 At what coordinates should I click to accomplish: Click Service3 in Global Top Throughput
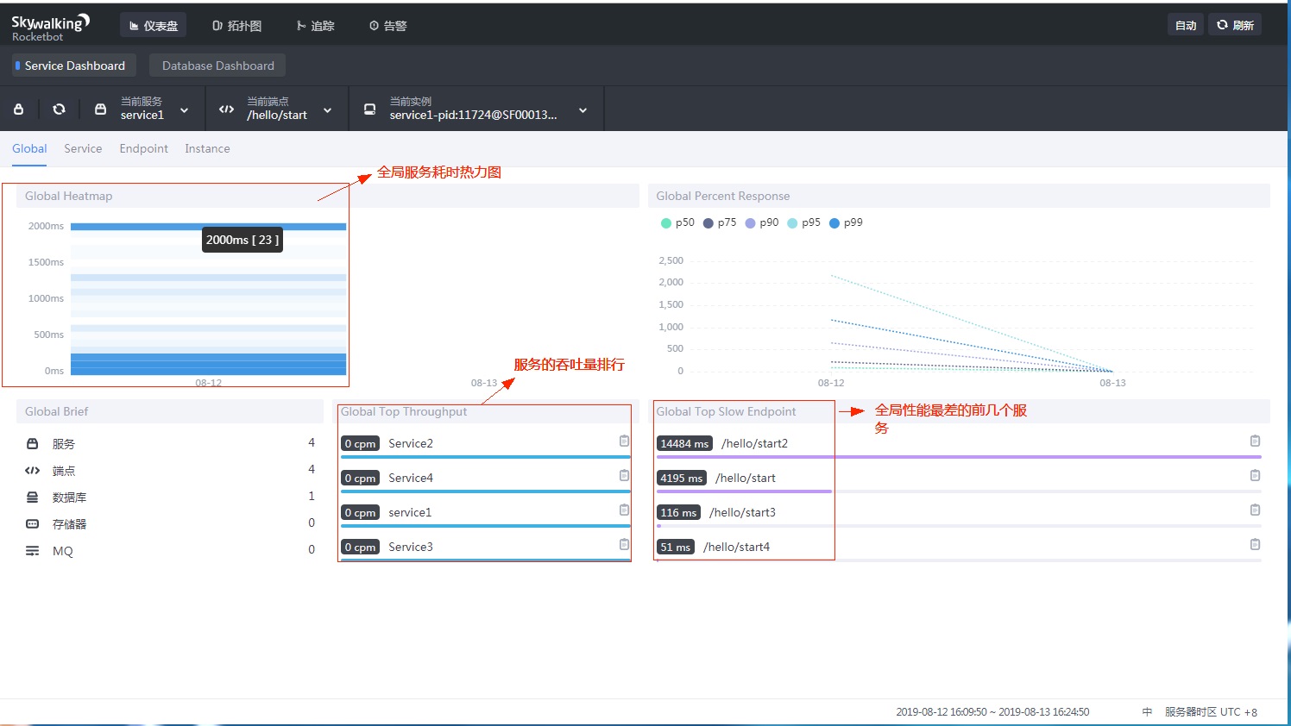click(411, 547)
